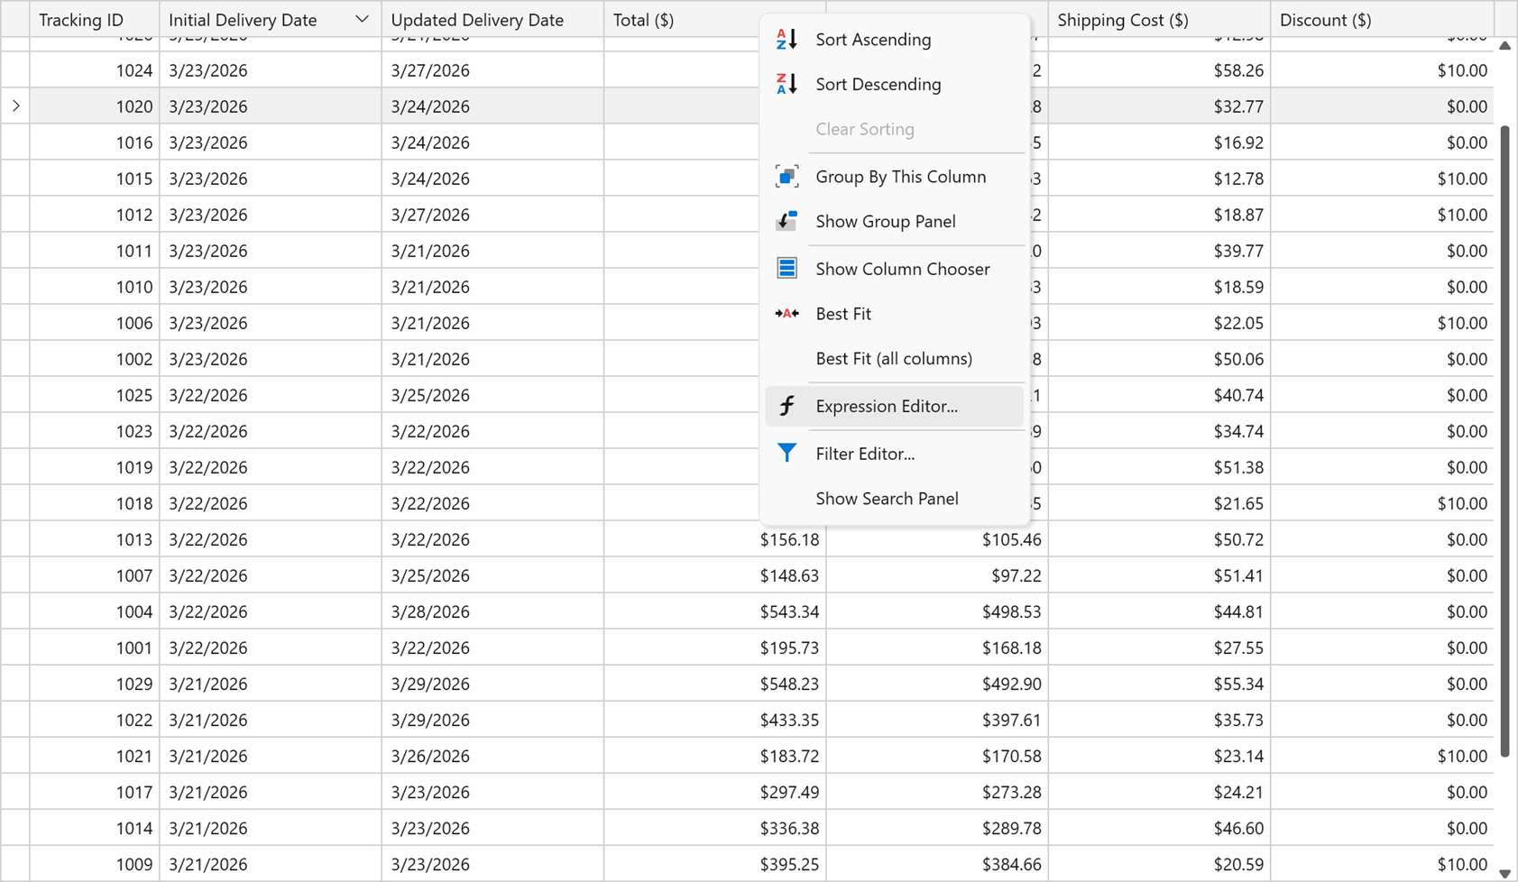Expand the row indicator for ID 1020
1518x882 pixels.
15,106
